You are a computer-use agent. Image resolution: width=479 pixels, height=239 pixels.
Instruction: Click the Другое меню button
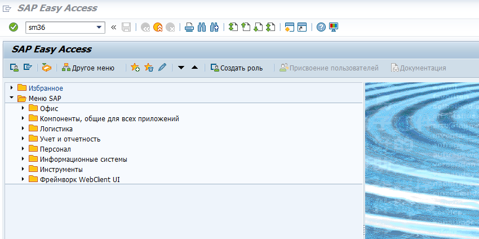(88, 68)
